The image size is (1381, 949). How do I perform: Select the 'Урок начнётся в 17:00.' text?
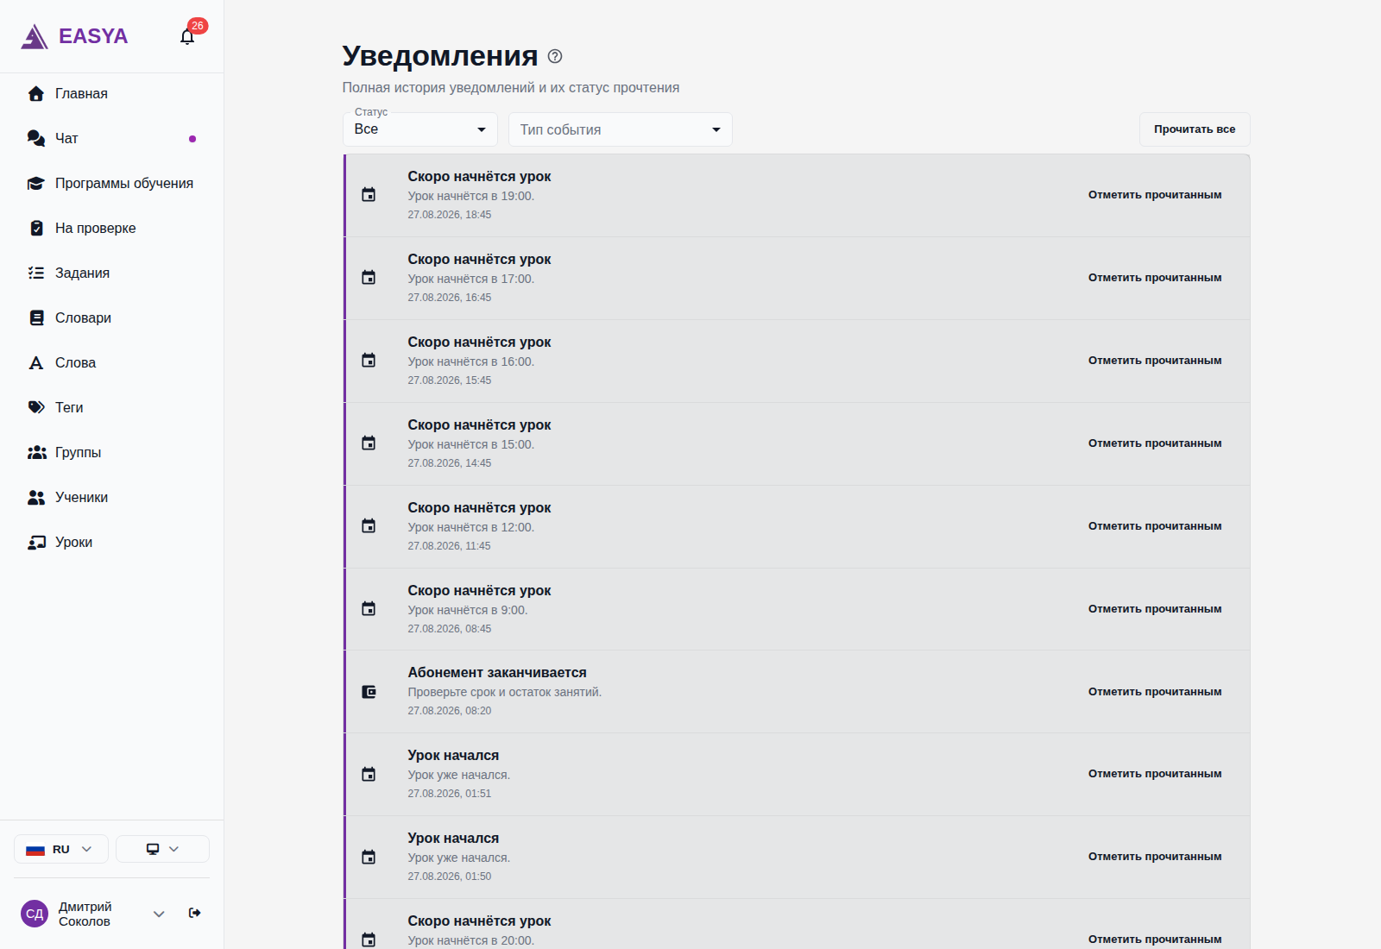point(471,280)
